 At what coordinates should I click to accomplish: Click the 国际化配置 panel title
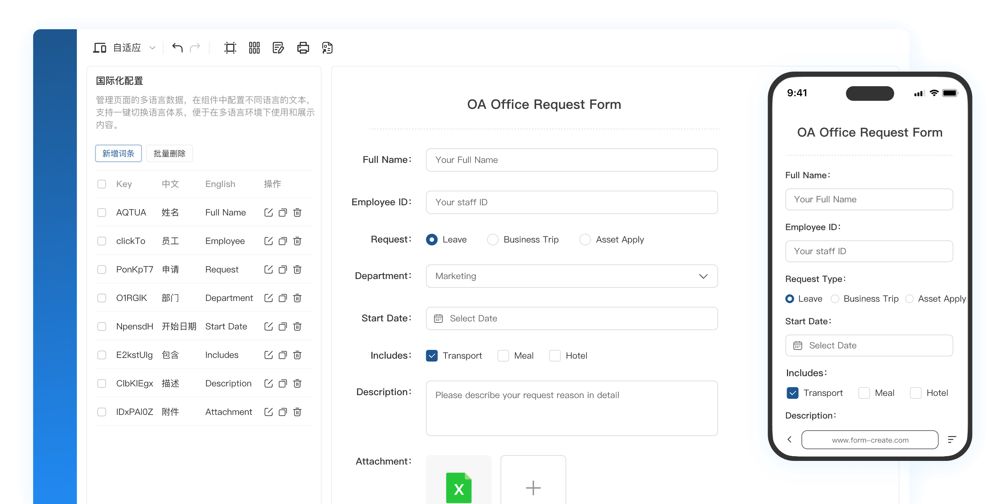(x=119, y=81)
